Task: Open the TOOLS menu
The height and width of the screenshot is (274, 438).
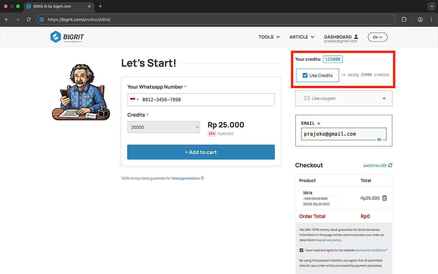Action: [x=269, y=37]
